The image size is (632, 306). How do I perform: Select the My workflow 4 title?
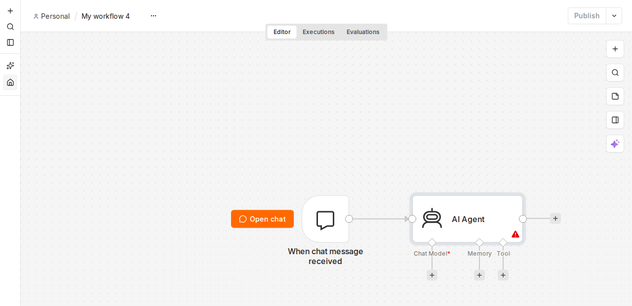point(106,16)
